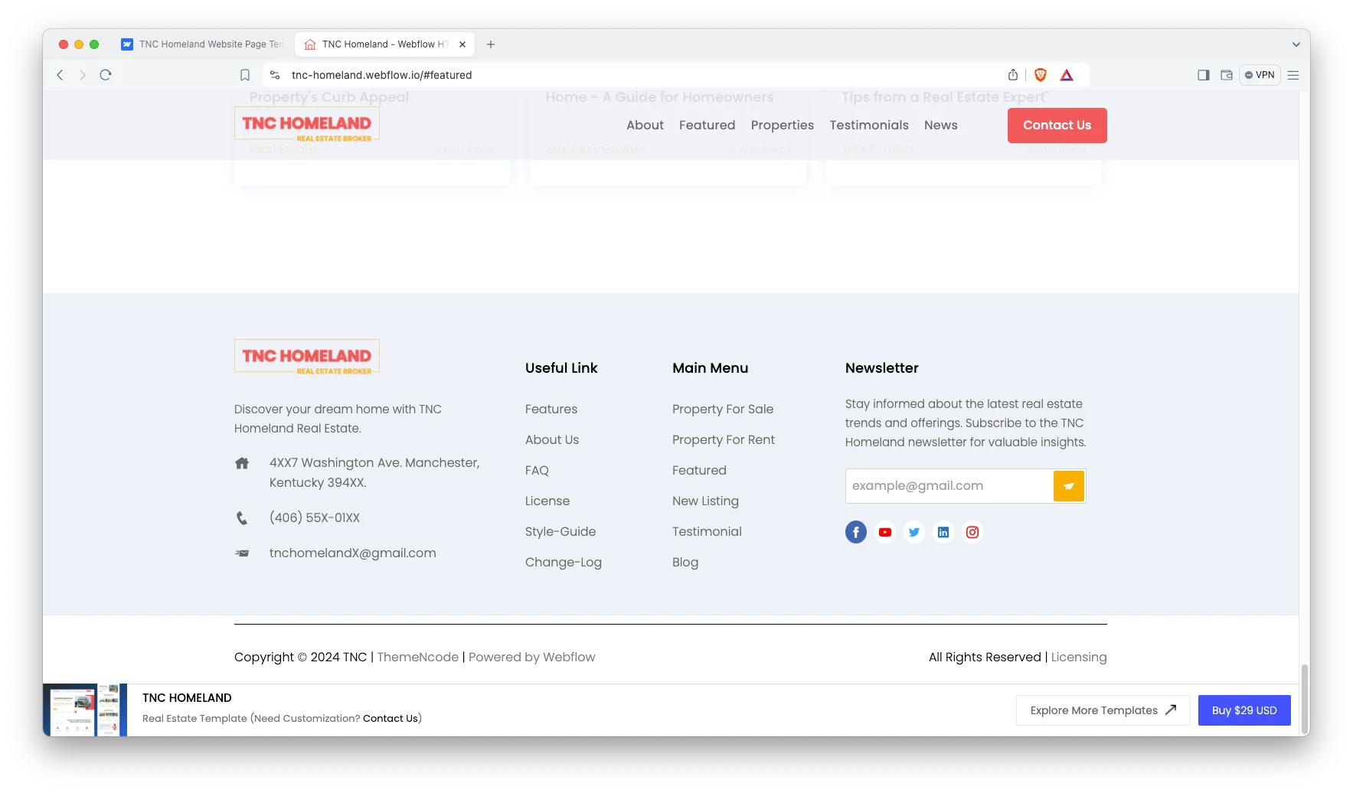Viewport: 1353px width, 793px height.
Task: Open the Twitter social icon
Action: tap(913, 532)
